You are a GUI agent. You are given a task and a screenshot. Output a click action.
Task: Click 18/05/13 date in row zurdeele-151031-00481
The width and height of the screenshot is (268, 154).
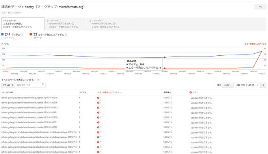pos(167,113)
